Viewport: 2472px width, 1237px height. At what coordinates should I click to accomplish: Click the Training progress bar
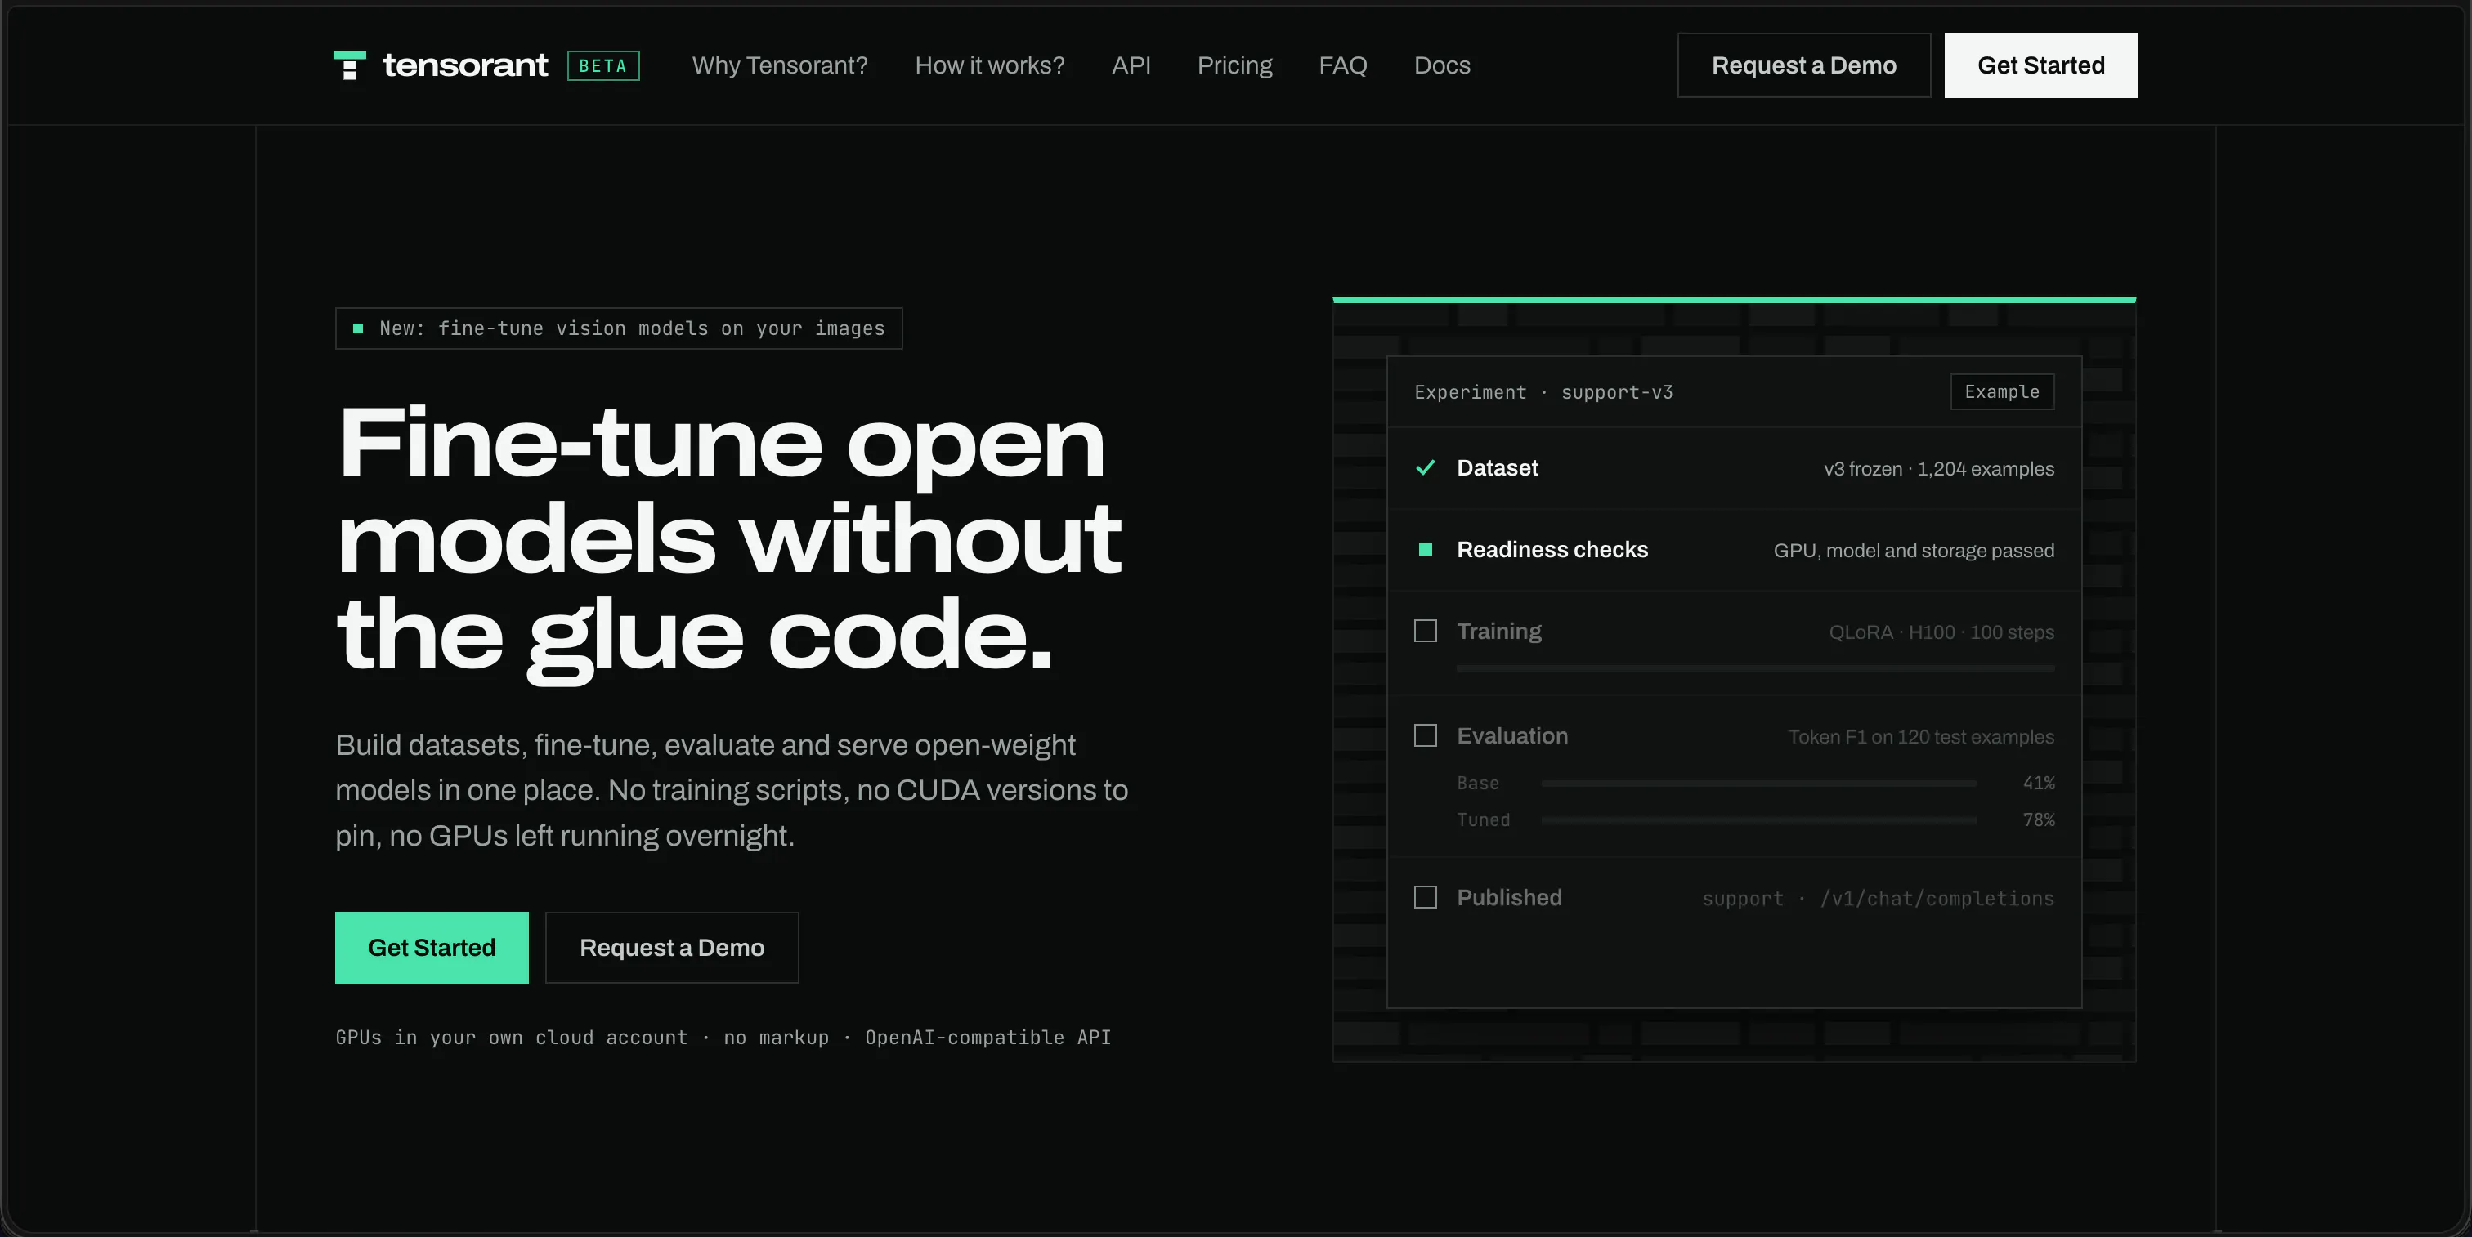[x=1755, y=668]
